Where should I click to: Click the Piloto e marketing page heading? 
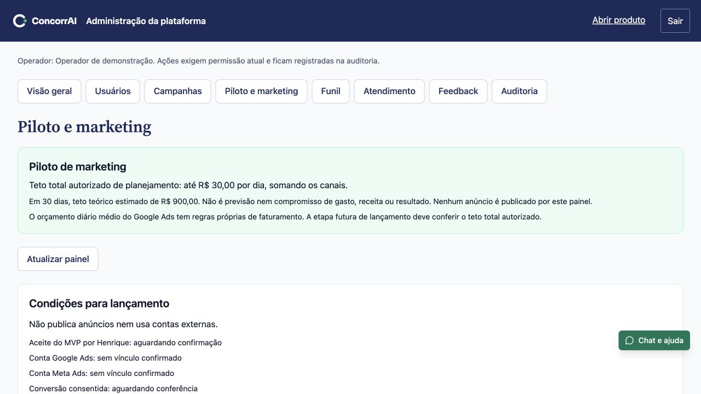(84, 126)
